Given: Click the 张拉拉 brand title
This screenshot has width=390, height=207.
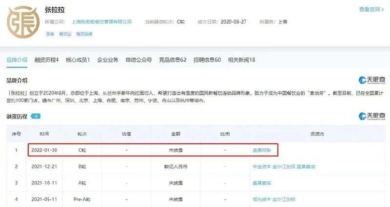Looking at the screenshot, I should coord(55,10).
